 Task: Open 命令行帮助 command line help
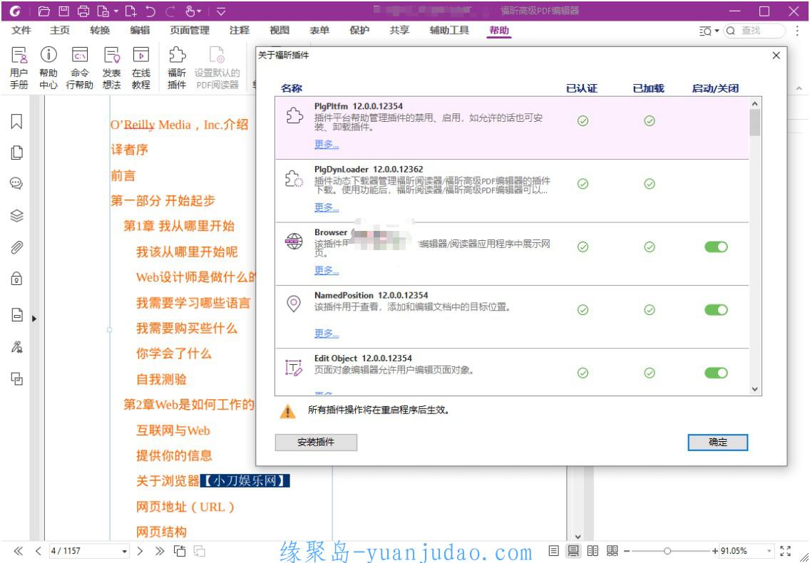(x=80, y=68)
